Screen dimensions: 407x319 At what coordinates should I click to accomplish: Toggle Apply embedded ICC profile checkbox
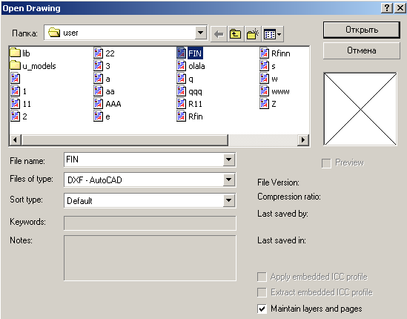pyautogui.click(x=262, y=277)
